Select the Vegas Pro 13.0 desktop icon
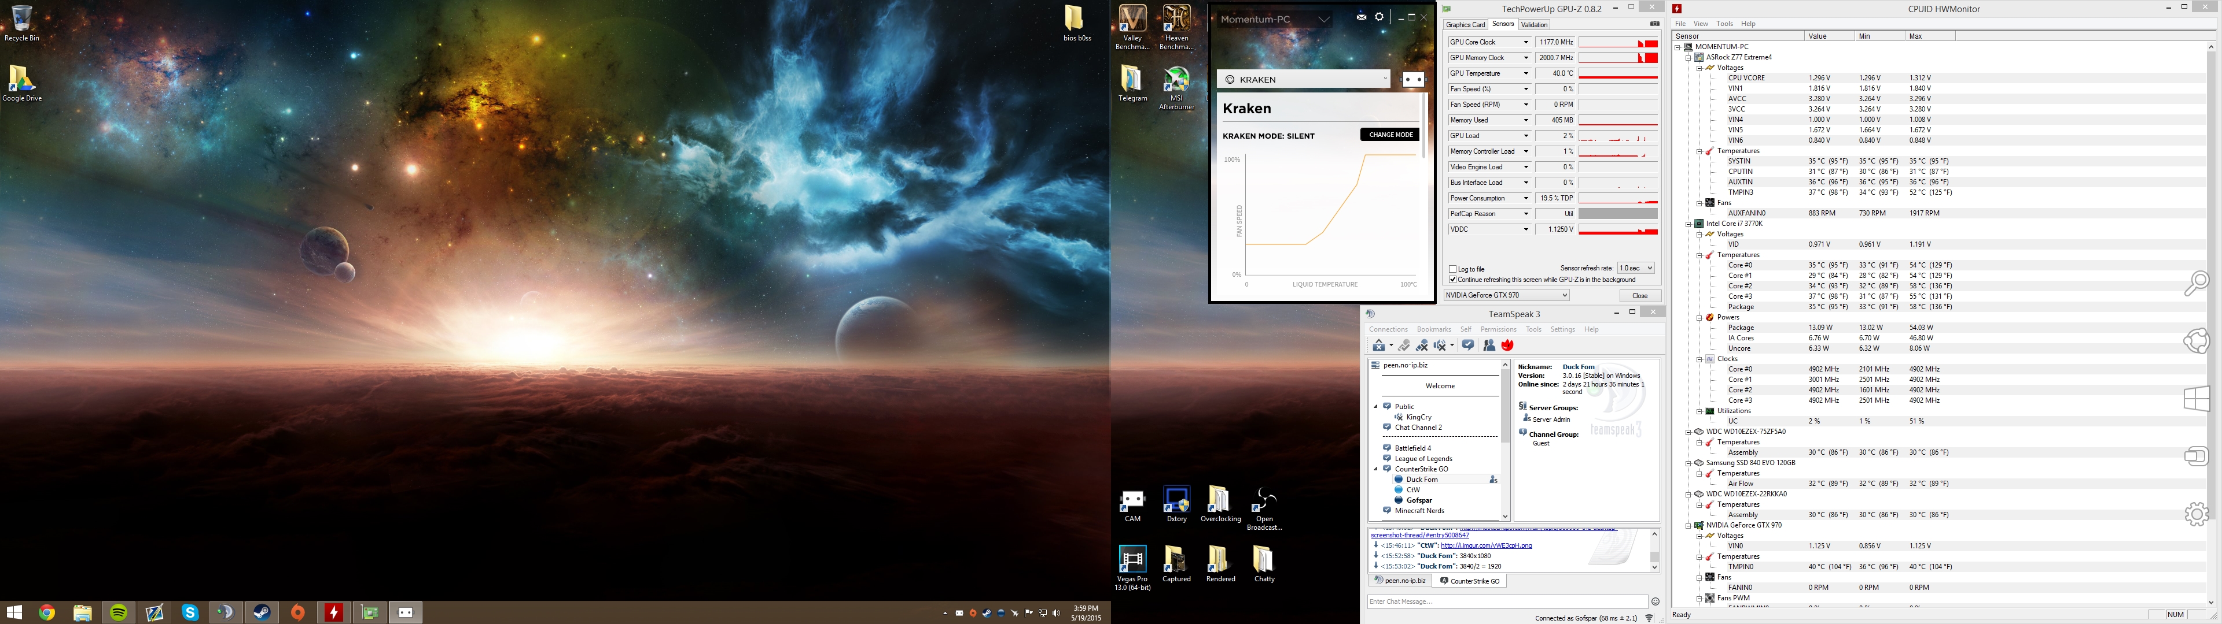Image resolution: width=2222 pixels, height=624 pixels. tap(1132, 568)
